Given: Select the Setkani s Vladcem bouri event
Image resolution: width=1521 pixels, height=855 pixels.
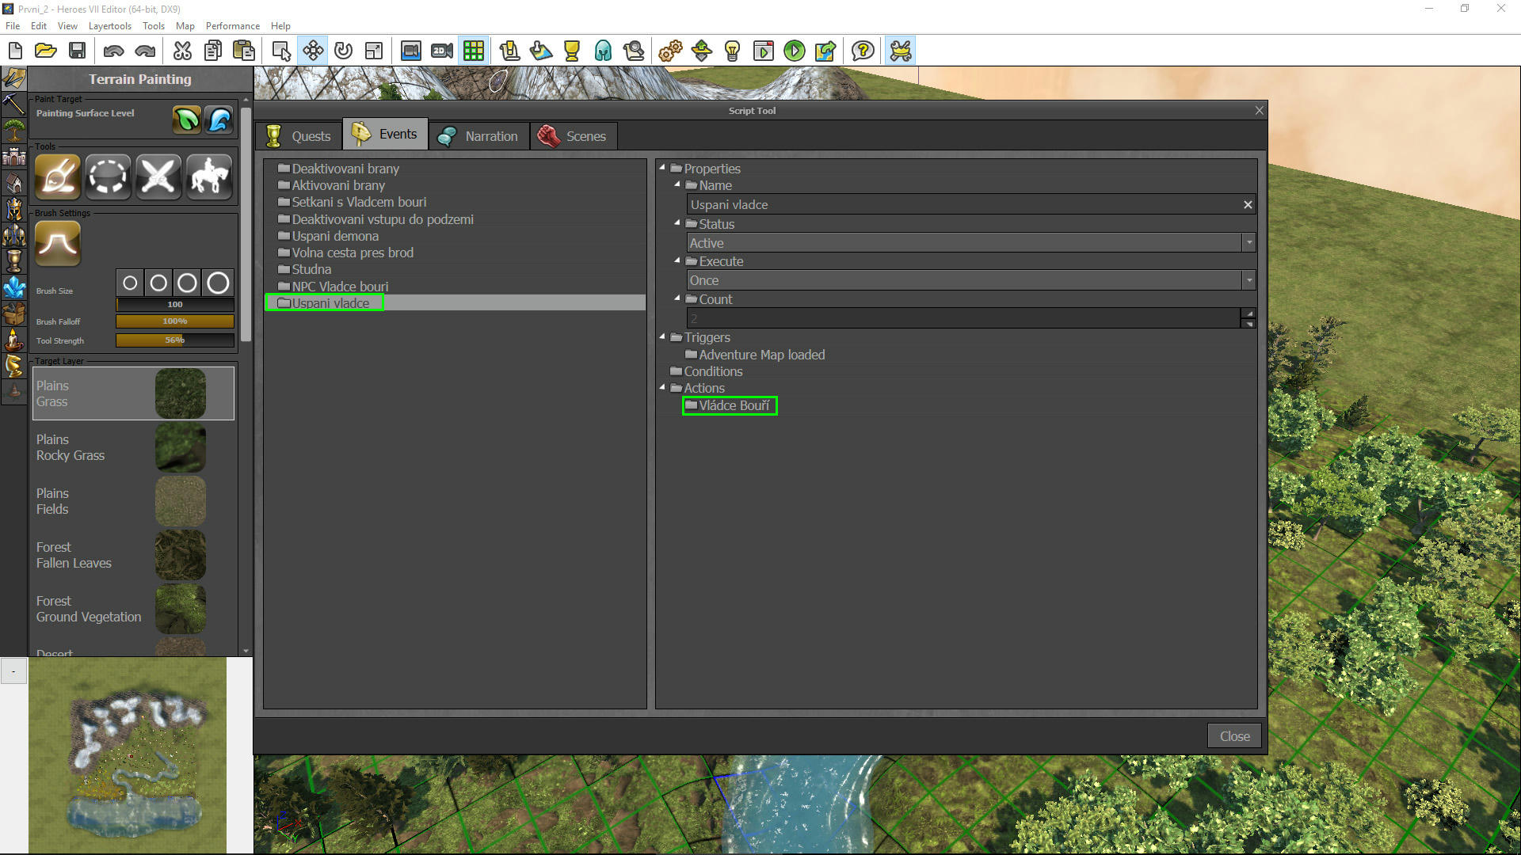Looking at the screenshot, I should tap(359, 202).
